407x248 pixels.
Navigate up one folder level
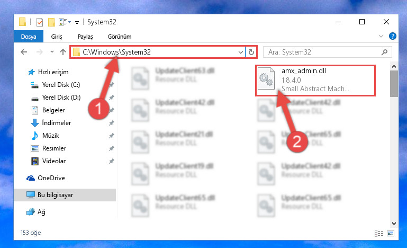[63, 52]
